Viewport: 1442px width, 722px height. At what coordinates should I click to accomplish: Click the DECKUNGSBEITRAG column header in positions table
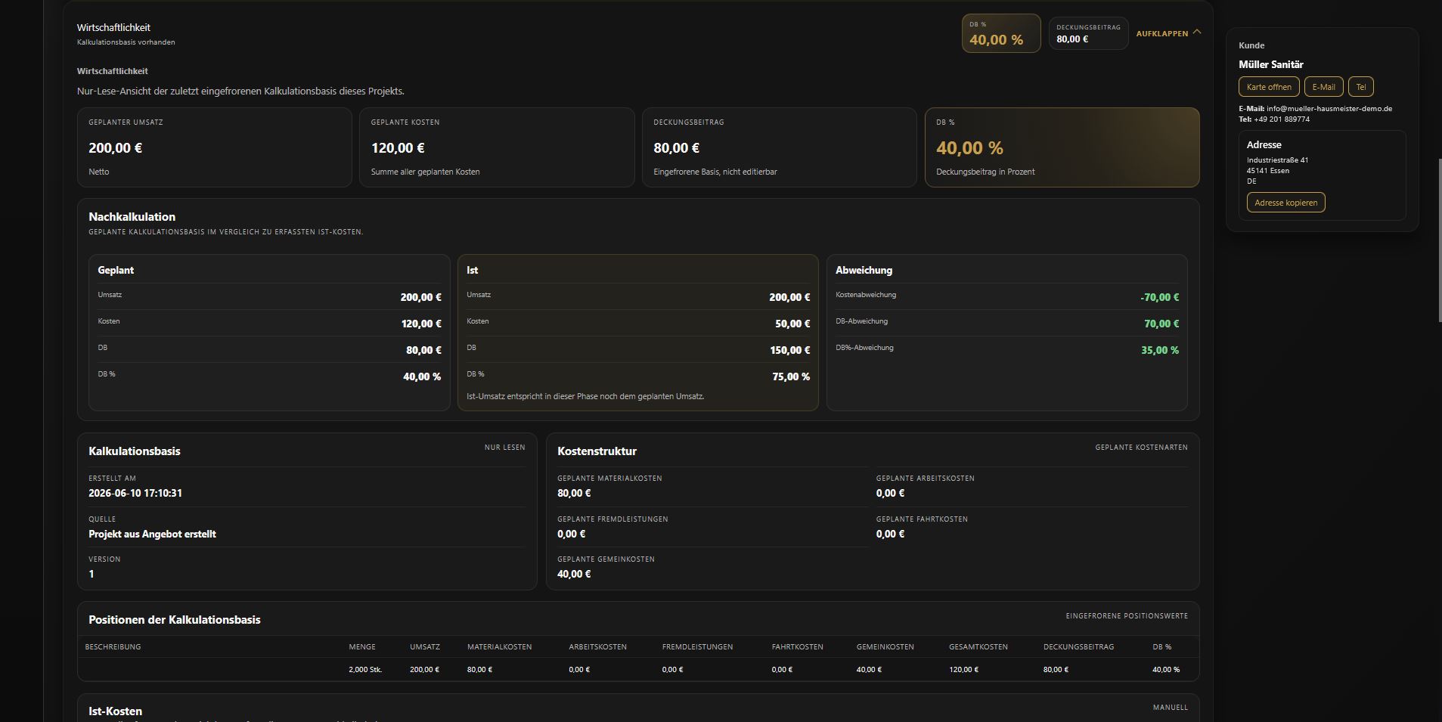[1078, 647]
